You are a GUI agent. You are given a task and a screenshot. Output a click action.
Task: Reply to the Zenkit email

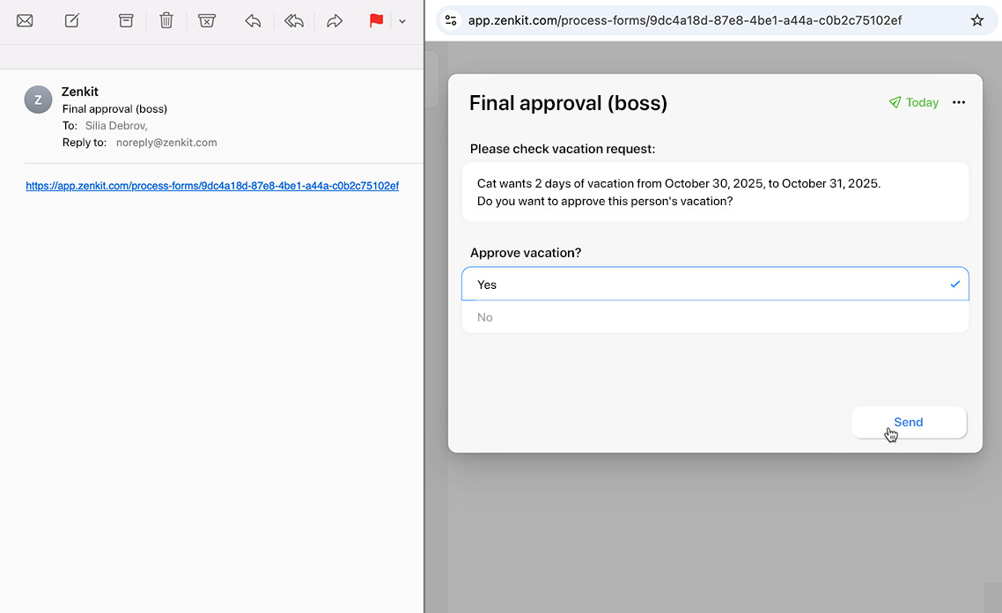point(253,20)
